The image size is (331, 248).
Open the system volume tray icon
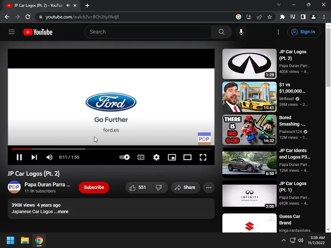(x=301, y=240)
